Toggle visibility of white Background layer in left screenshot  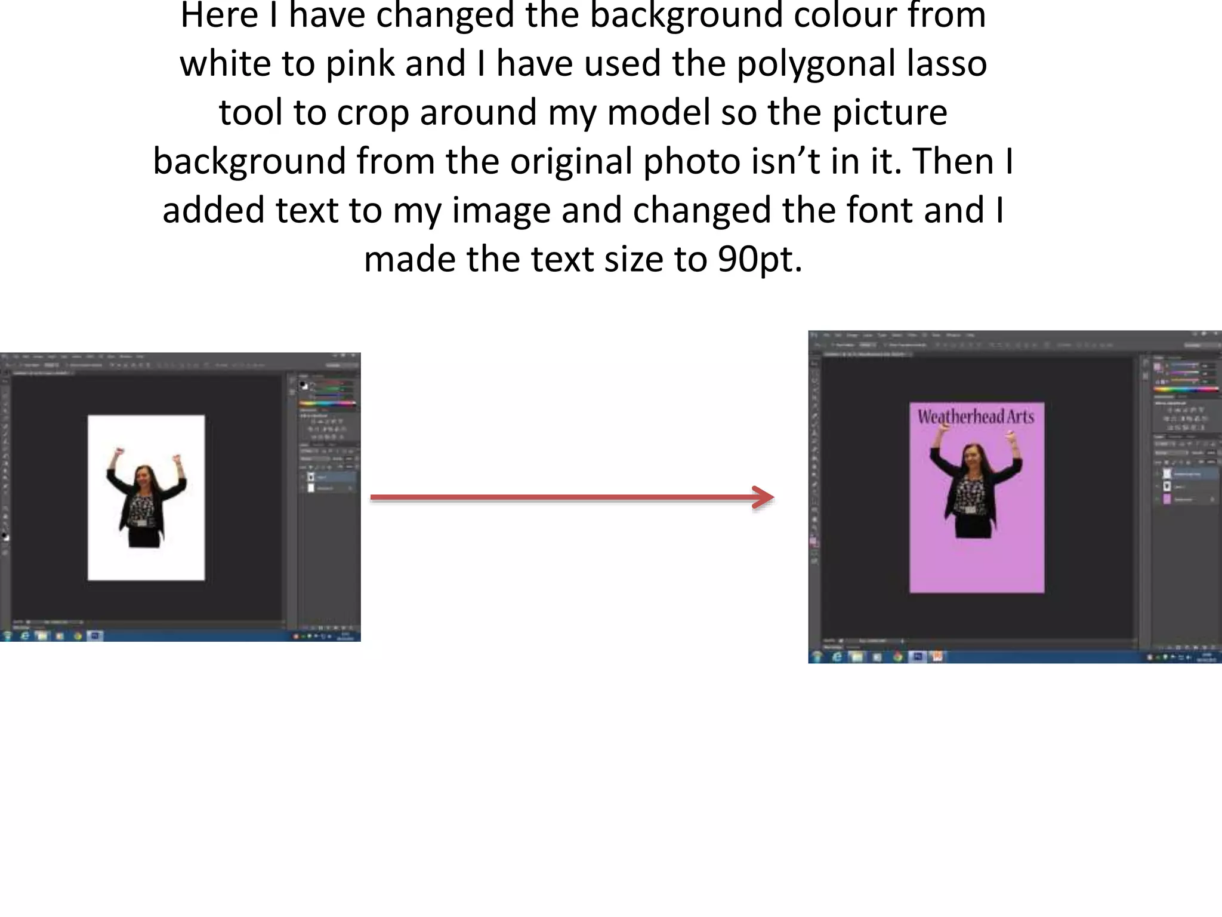pyautogui.click(x=303, y=488)
